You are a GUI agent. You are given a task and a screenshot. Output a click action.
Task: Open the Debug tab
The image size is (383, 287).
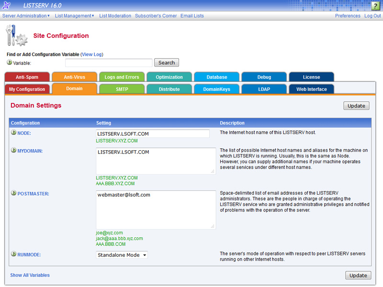264,77
